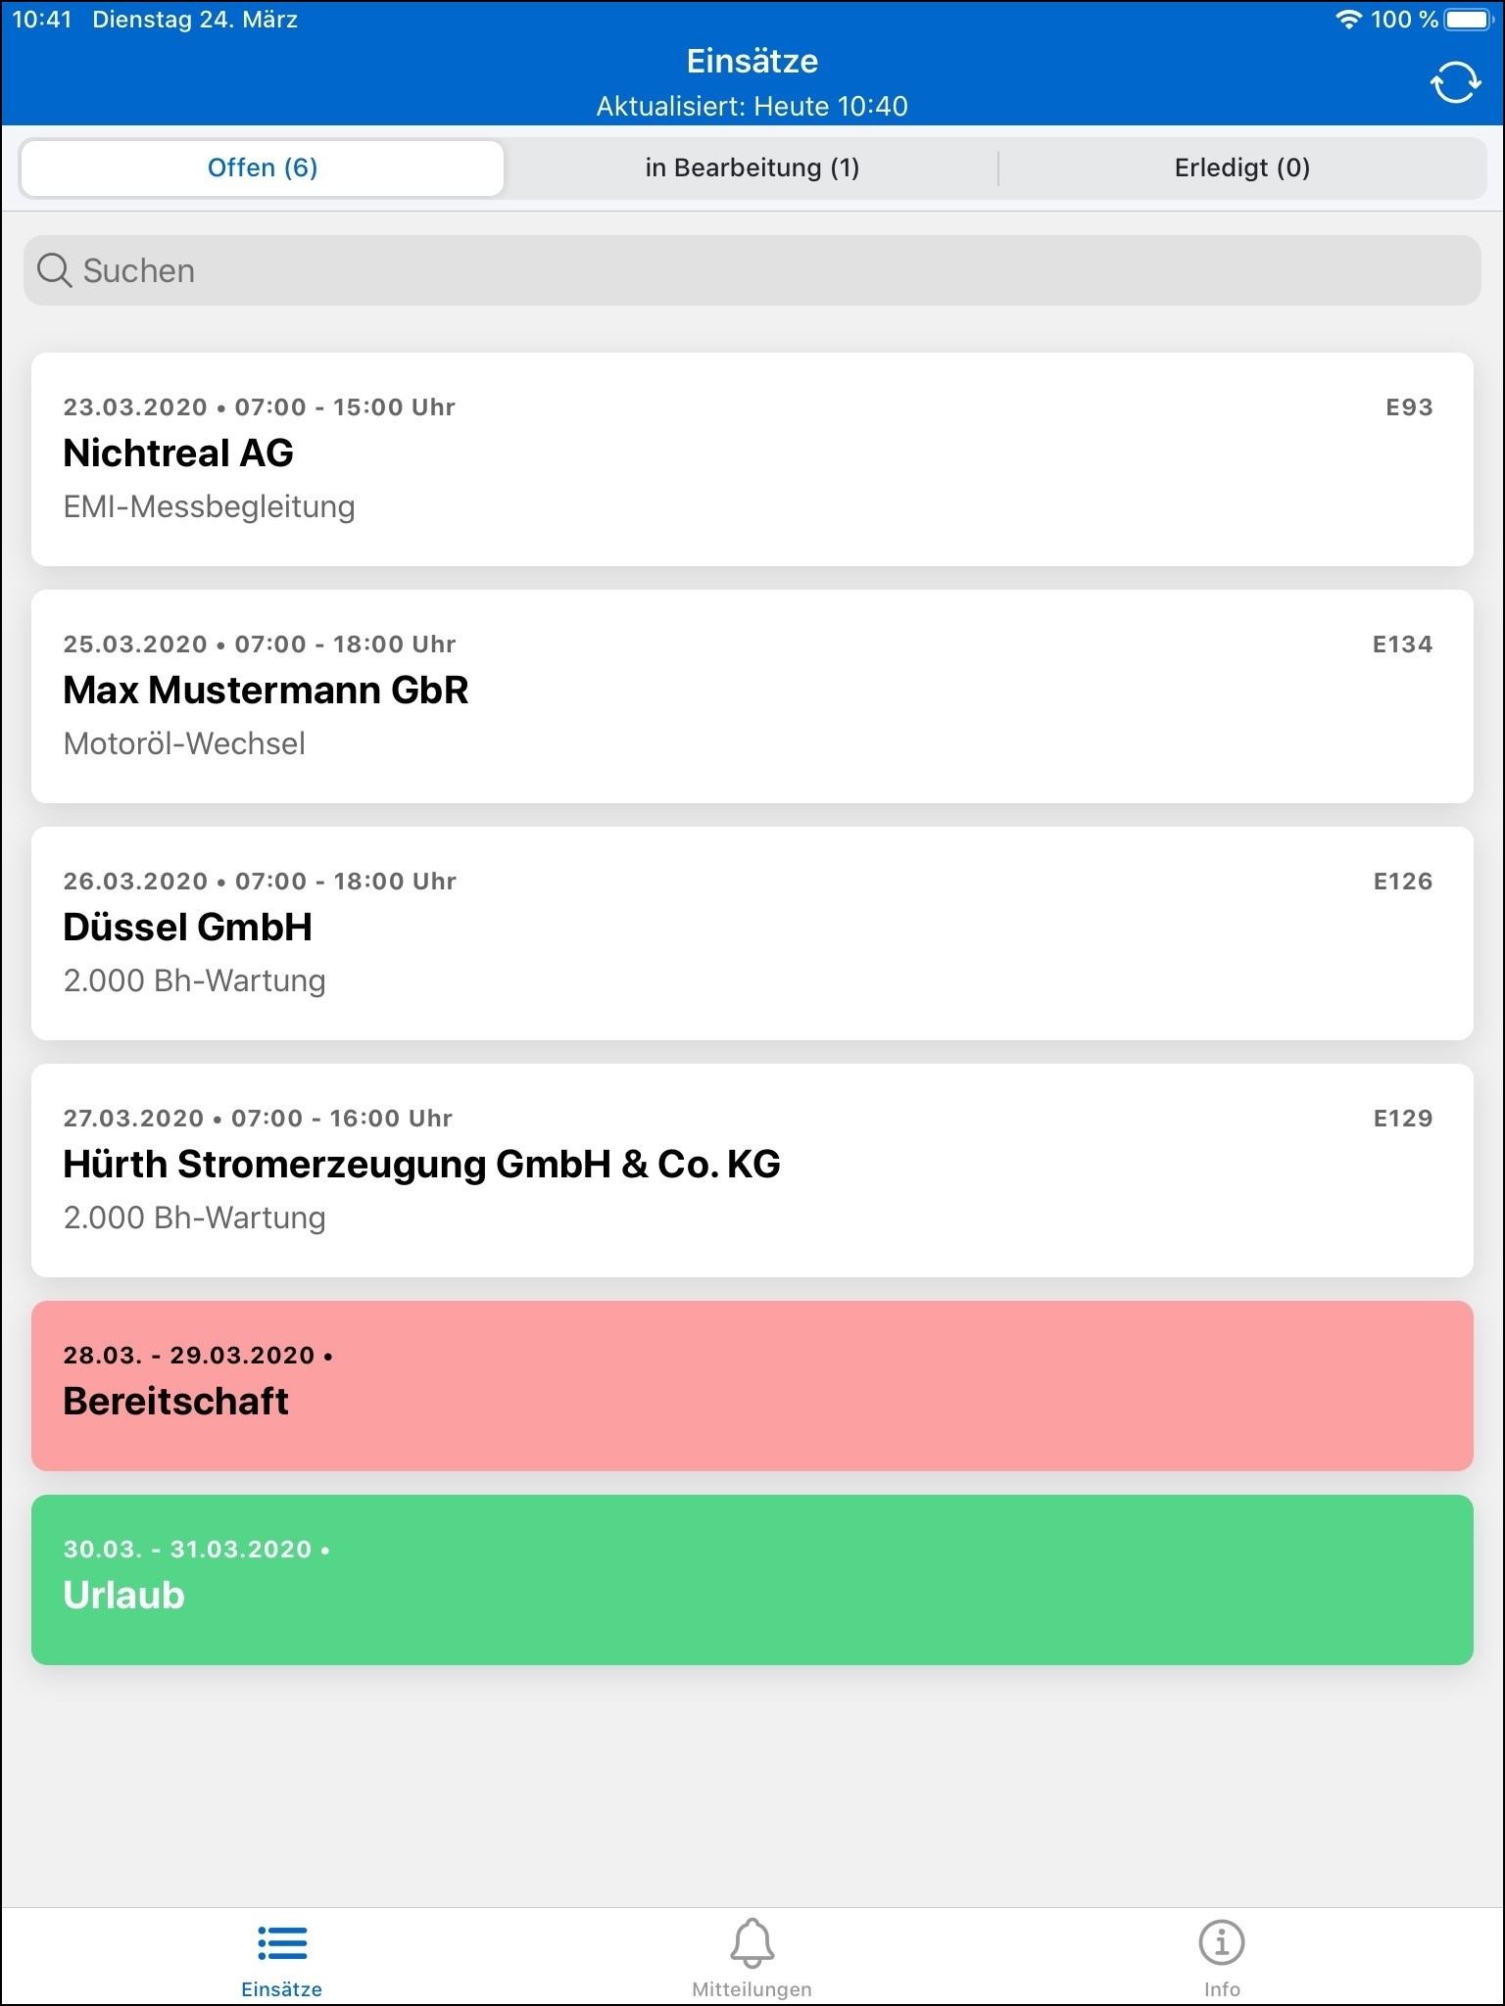The width and height of the screenshot is (1505, 2006).
Task: Tap the search magnifier icon
Action: 54,270
